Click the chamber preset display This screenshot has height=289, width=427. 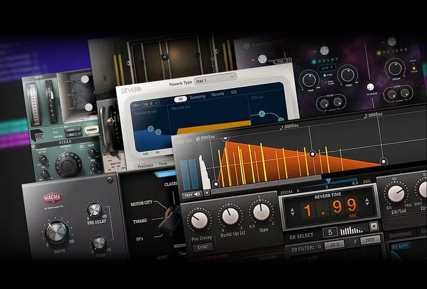(91, 130)
